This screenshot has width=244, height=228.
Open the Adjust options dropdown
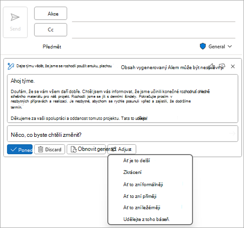[122, 149]
